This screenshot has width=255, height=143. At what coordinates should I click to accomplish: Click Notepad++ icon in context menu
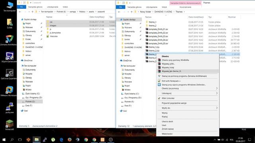click(159, 81)
